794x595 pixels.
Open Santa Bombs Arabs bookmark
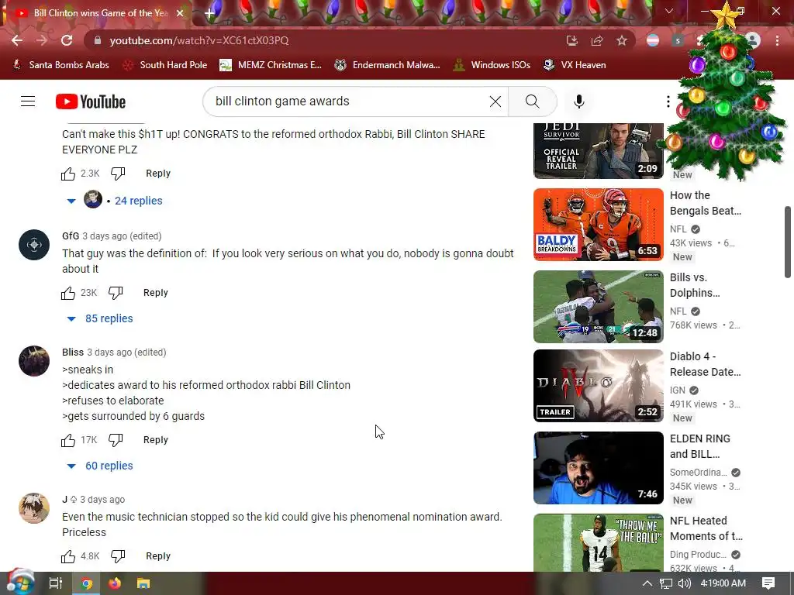(60, 65)
